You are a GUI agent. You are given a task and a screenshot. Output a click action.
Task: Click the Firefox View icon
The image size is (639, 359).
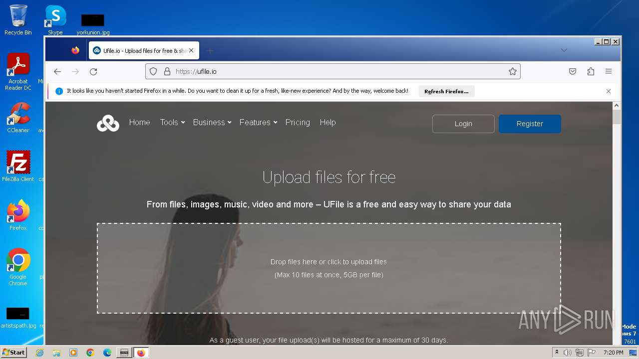75,50
